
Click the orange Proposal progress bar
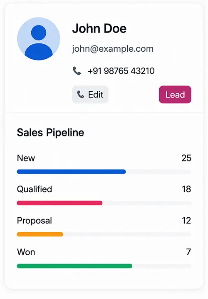pos(40,234)
